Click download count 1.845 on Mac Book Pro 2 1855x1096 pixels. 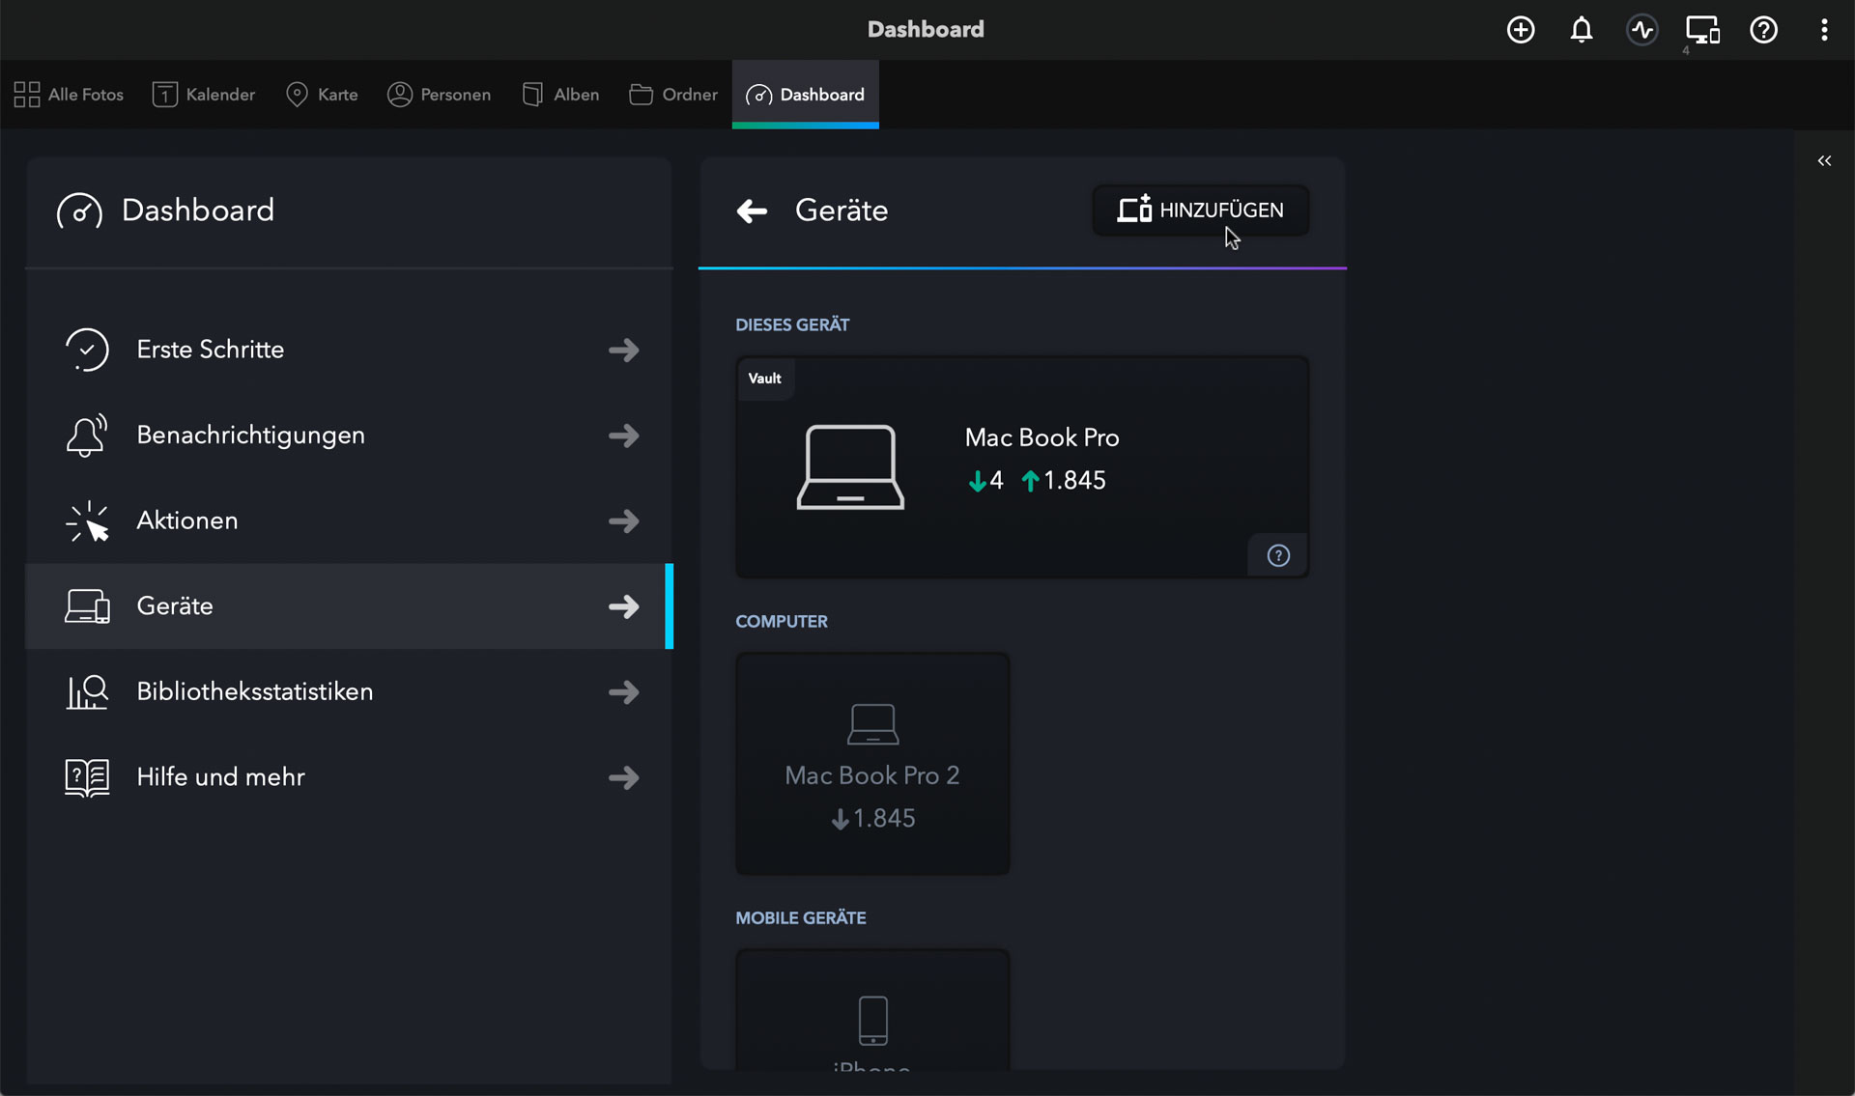[872, 819]
